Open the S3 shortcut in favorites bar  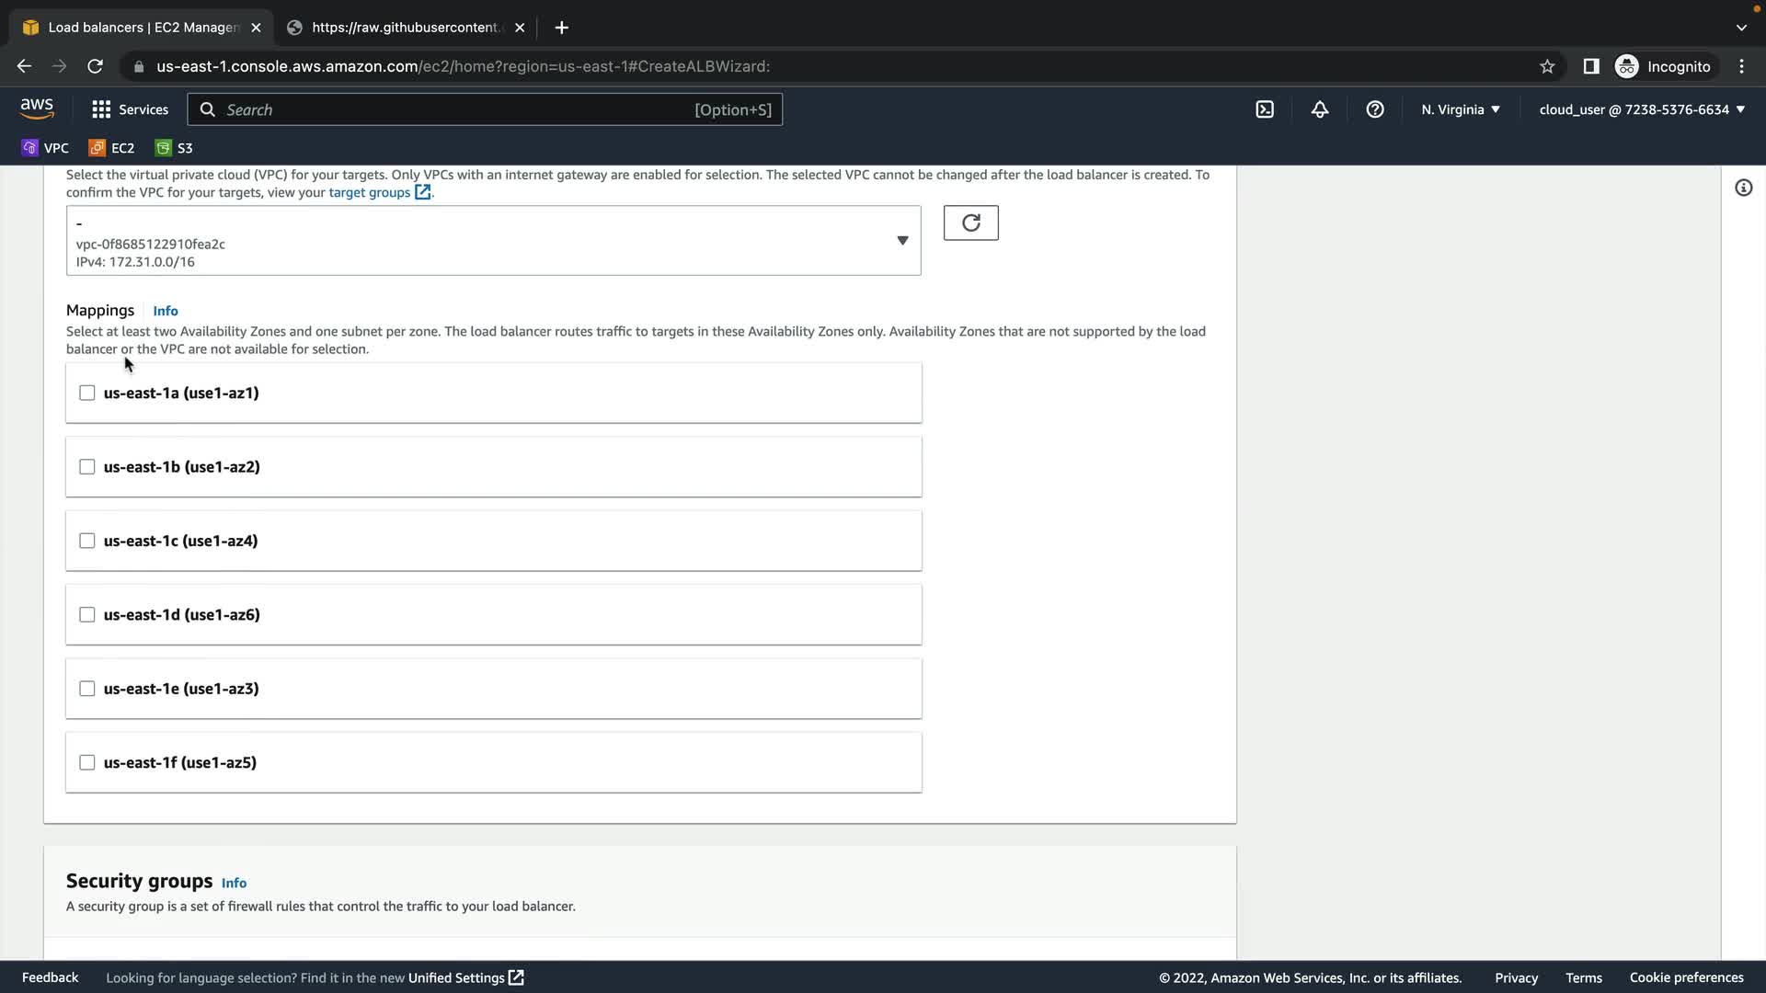174,148
